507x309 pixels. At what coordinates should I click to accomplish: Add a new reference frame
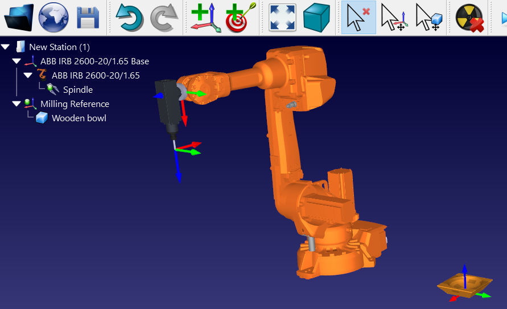pyautogui.click(x=205, y=18)
